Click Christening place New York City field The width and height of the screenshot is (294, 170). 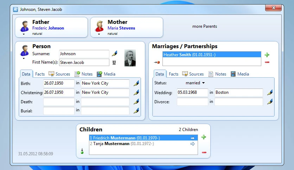(105, 92)
